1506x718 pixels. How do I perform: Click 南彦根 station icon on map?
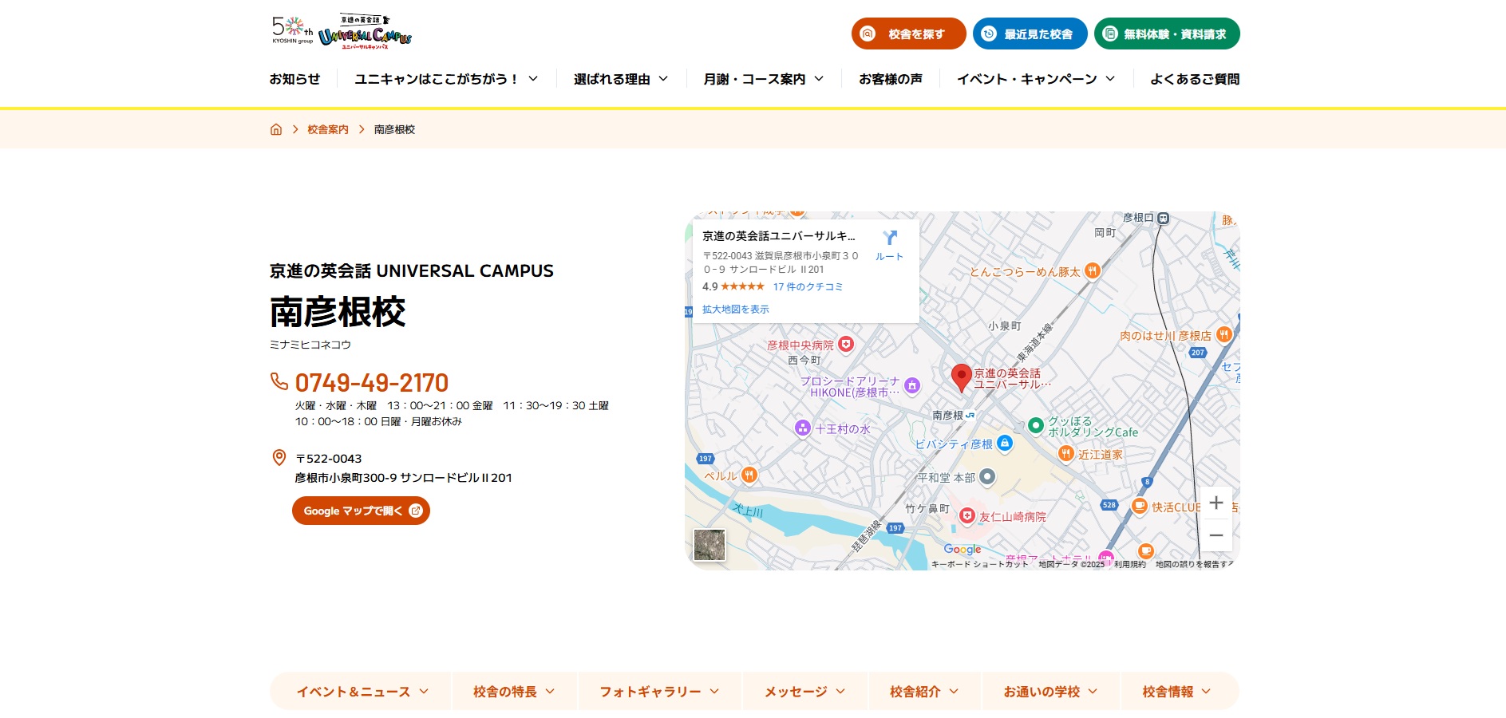pyautogui.click(x=970, y=416)
